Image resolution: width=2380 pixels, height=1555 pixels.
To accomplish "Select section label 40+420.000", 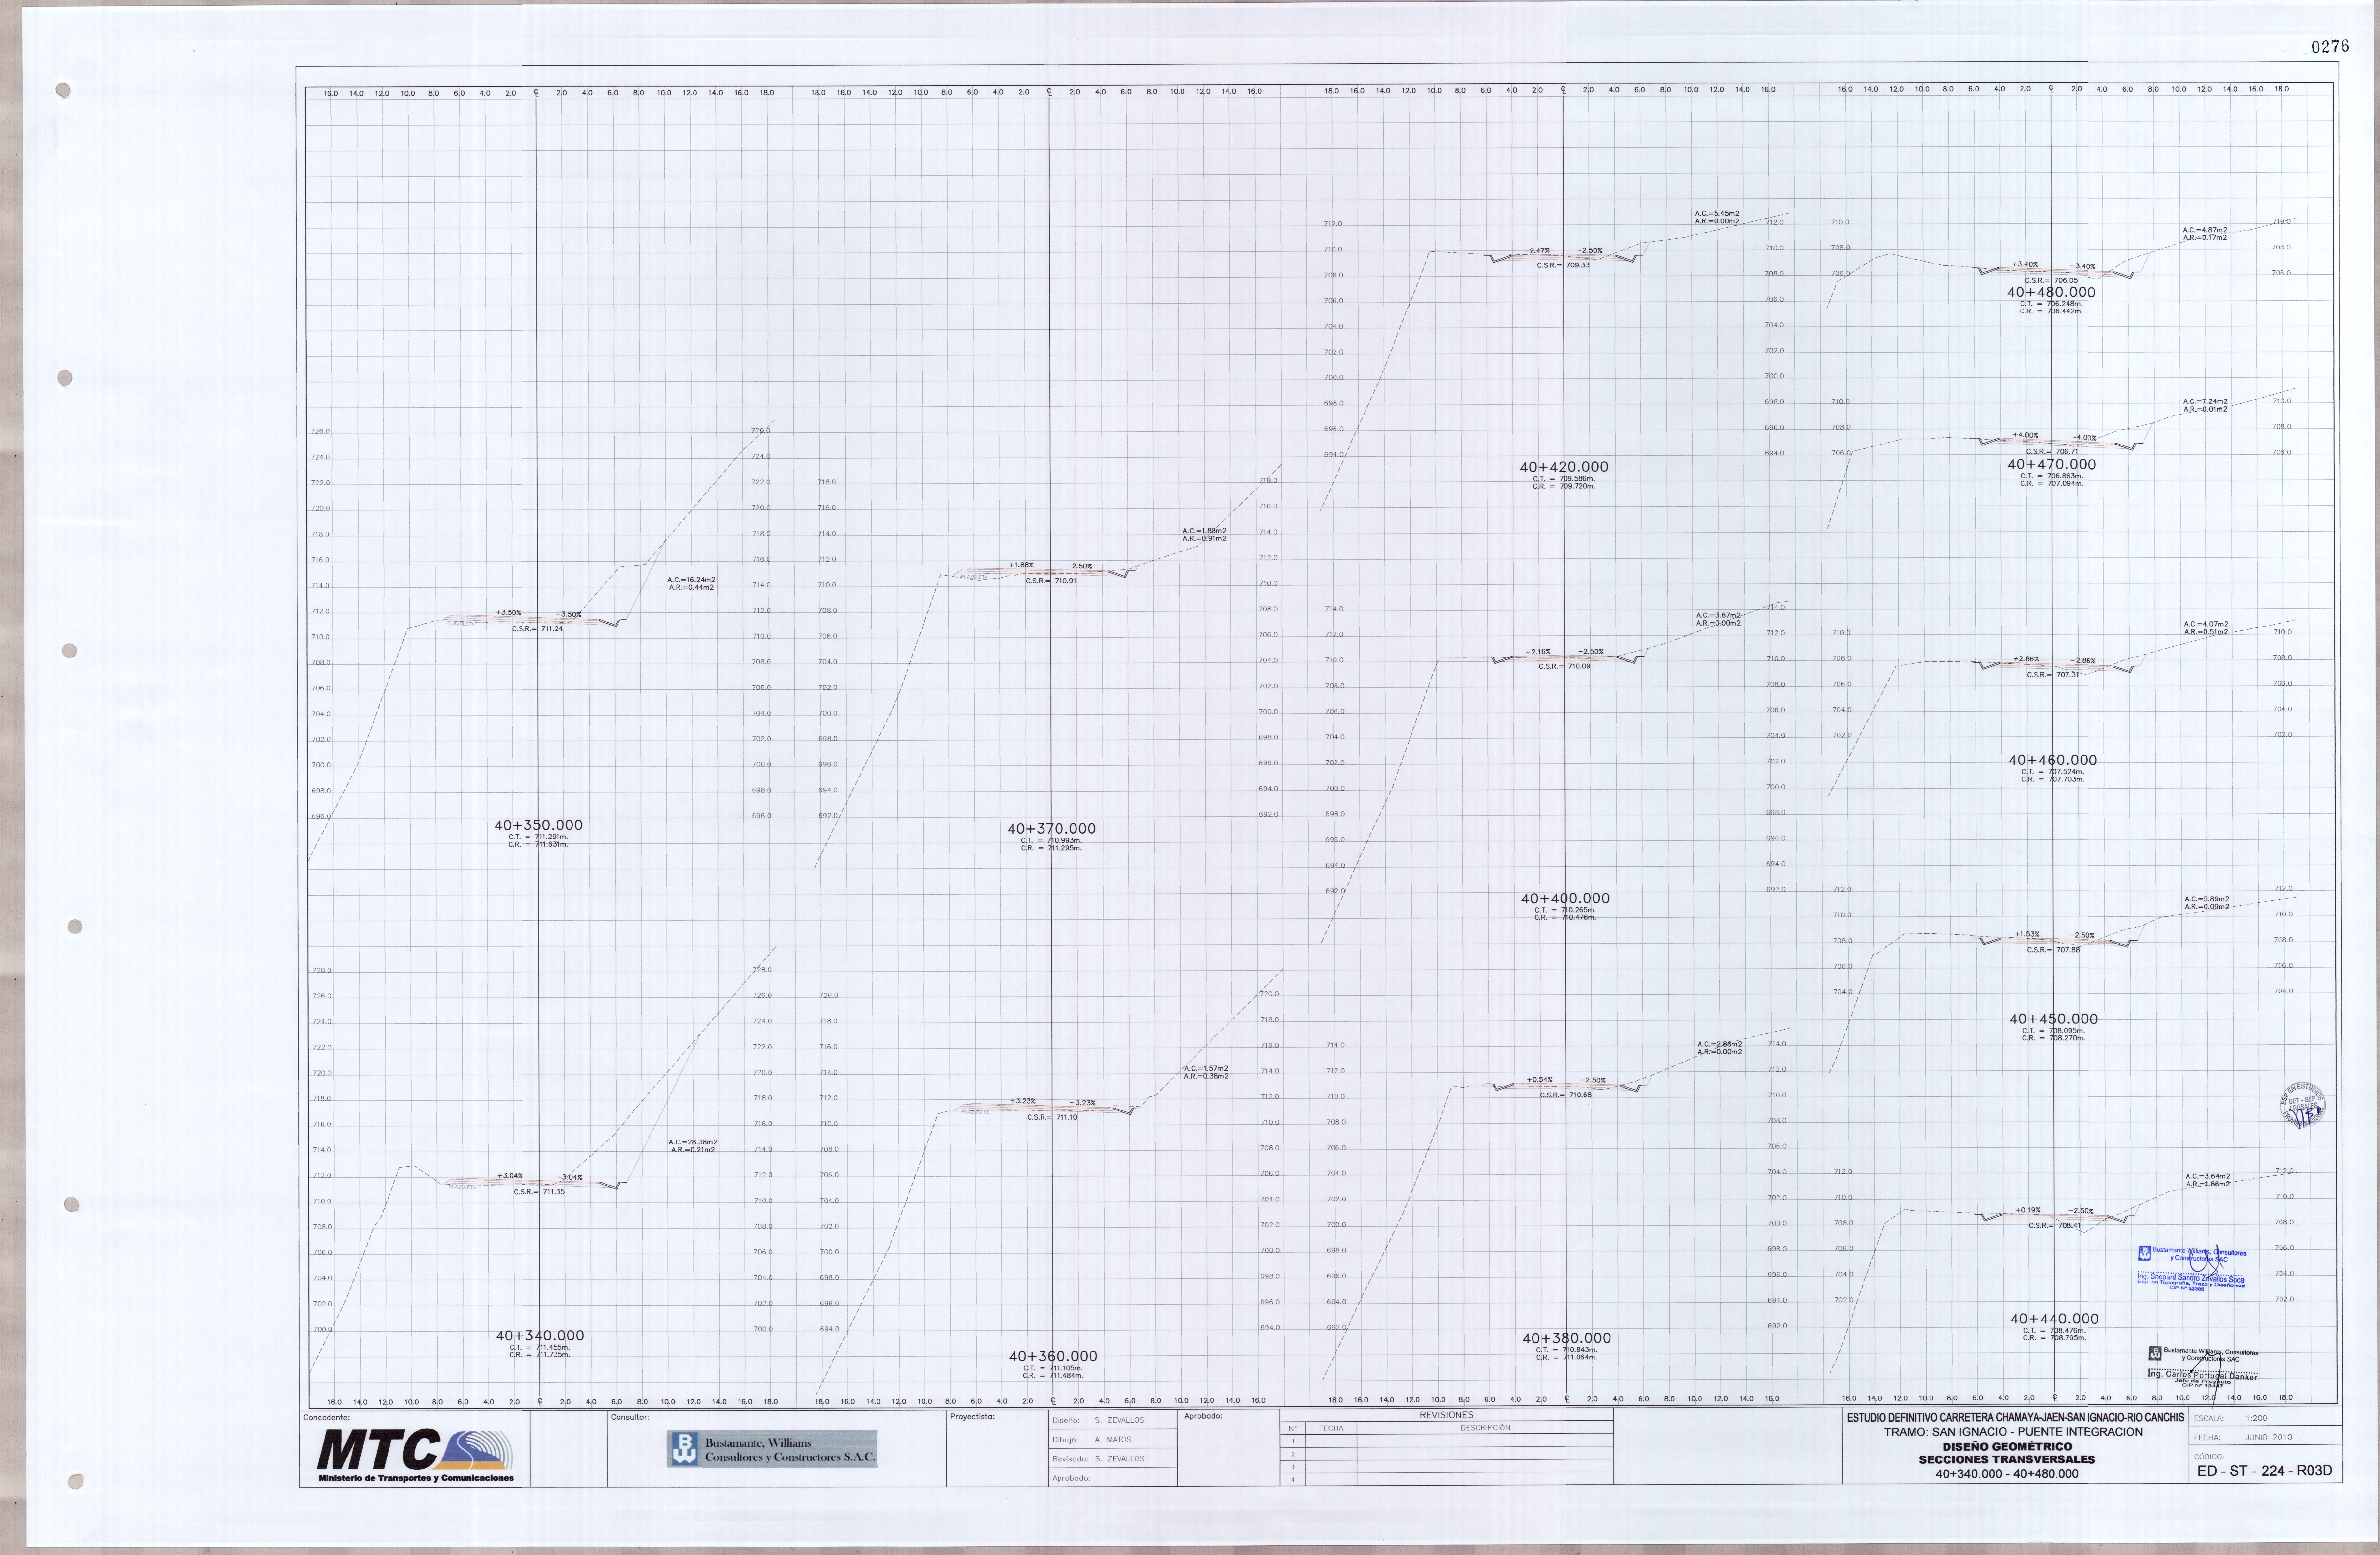I will click(x=1564, y=467).
